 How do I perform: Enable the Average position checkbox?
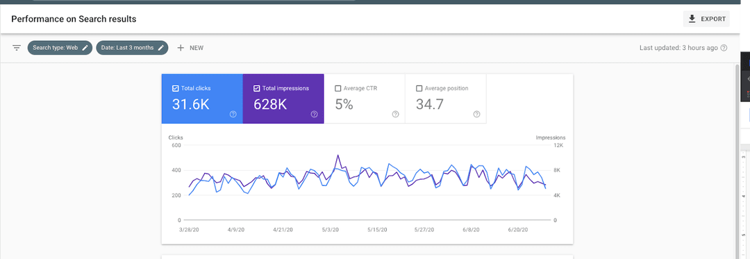[x=419, y=88]
